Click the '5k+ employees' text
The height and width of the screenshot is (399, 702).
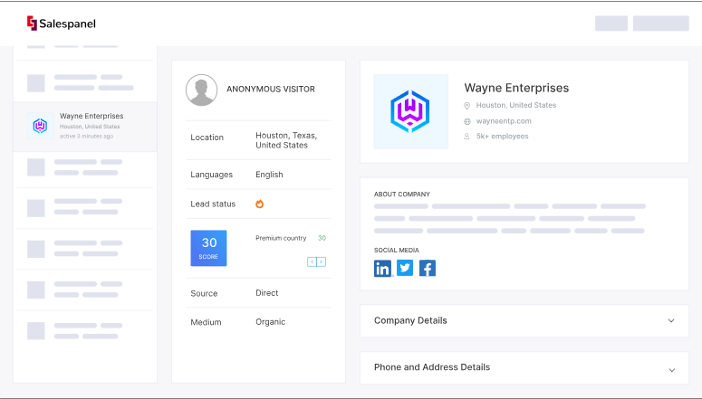tap(503, 137)
